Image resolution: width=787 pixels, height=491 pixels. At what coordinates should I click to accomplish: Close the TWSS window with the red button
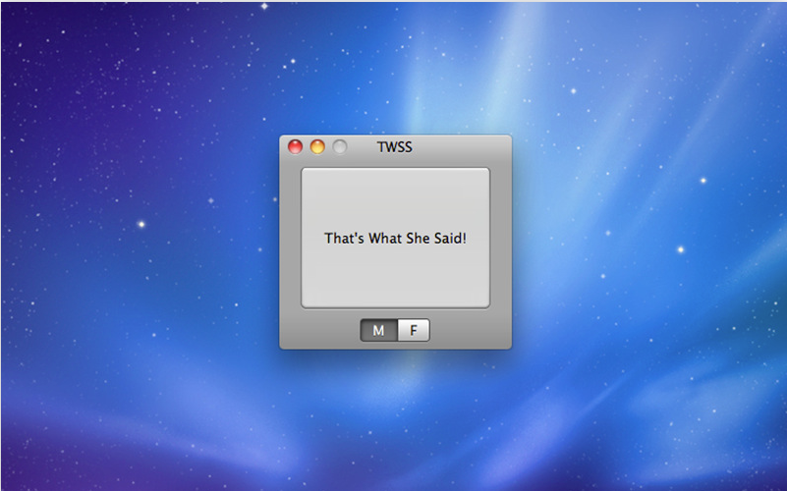(x=295, y=147)
